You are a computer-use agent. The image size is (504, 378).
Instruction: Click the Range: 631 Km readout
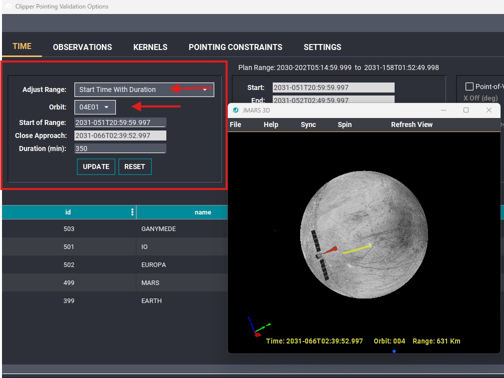[x=437, y=341]
